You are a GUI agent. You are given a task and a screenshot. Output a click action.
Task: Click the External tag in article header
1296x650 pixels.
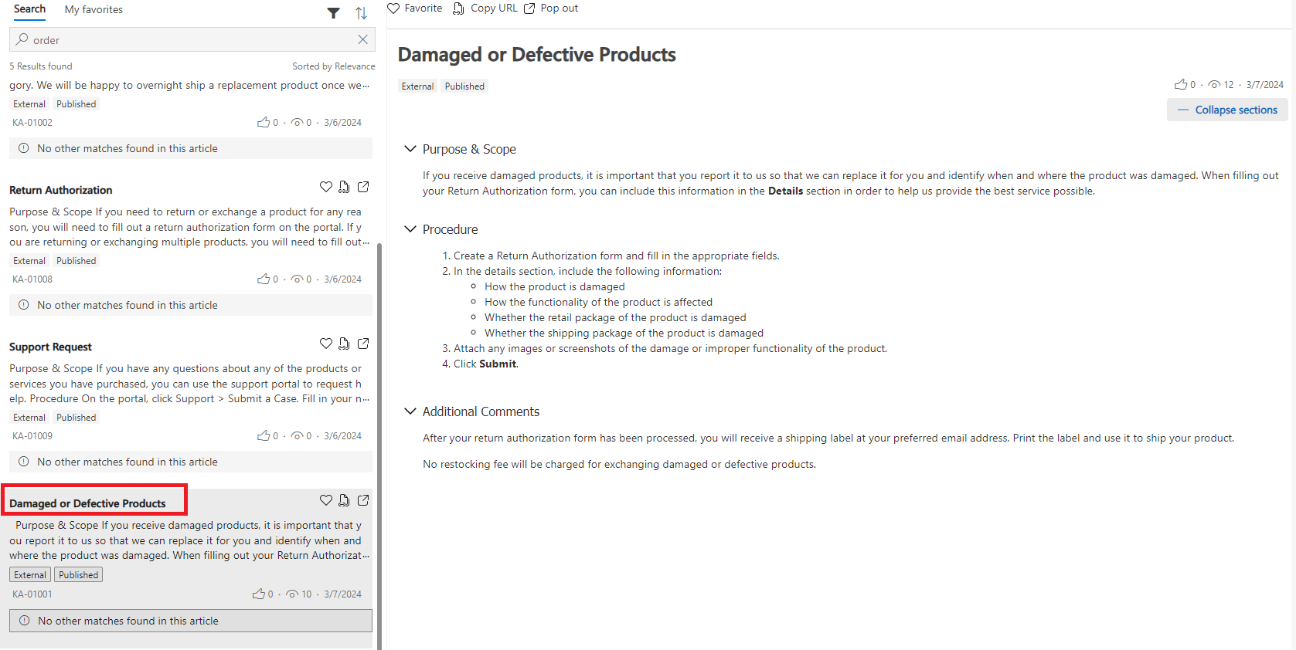point(417,86)
